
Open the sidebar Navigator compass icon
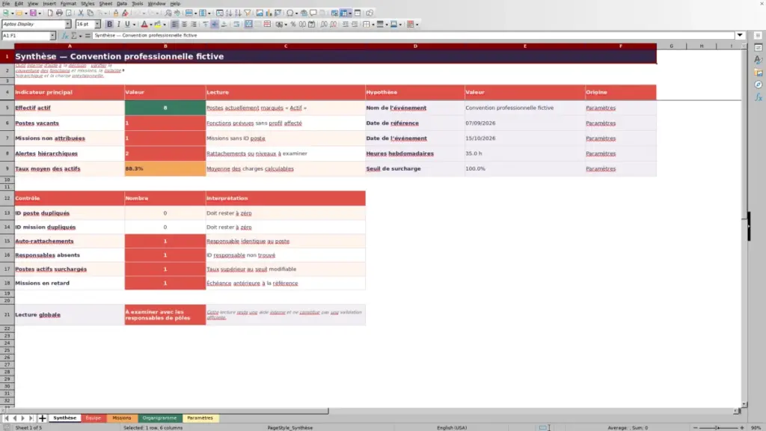(x=759, y=85)
